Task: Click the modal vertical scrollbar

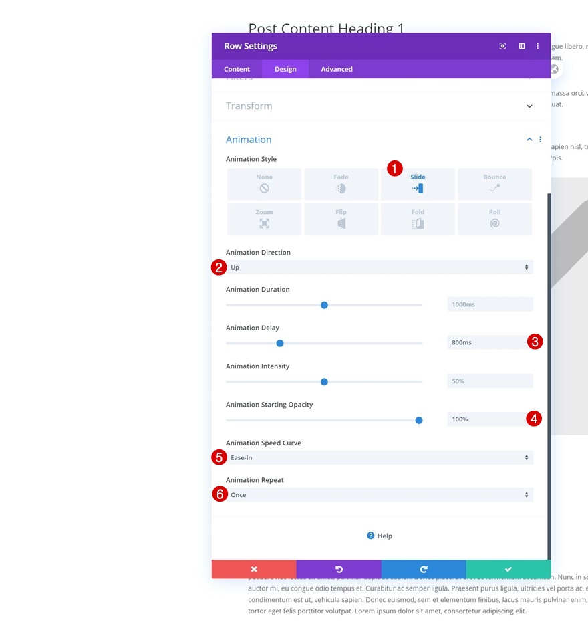Action: coord(549,376)
